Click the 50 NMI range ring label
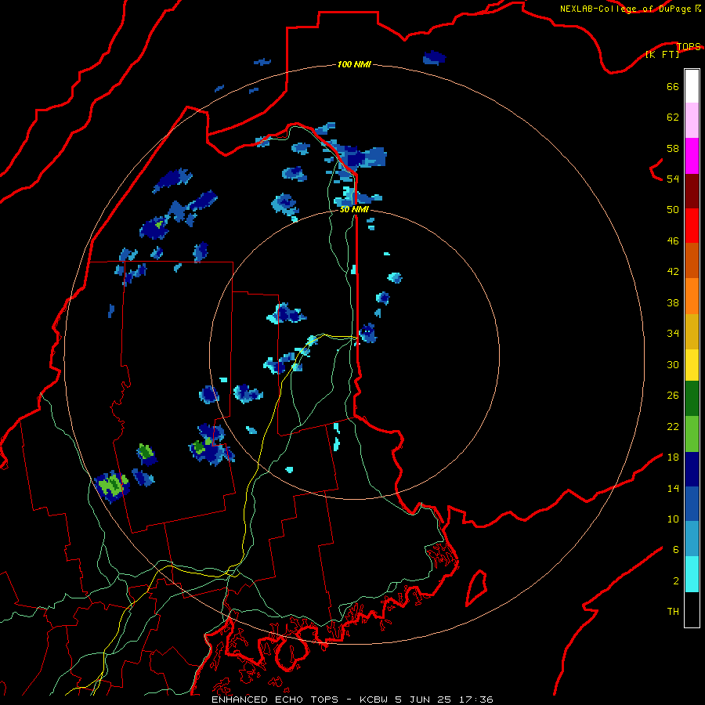 click(x=354, y=209)
